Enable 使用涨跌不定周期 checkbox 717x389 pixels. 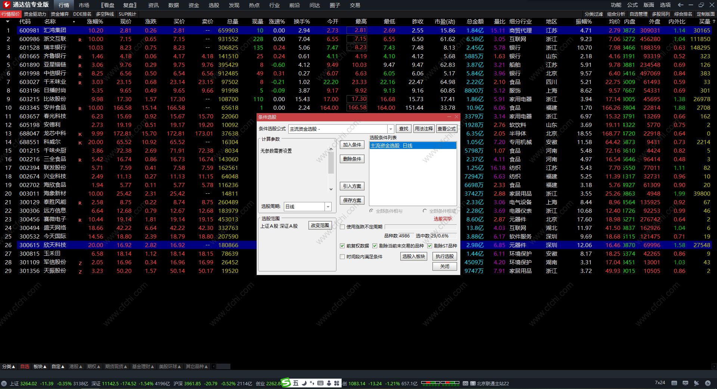(342, 227)
